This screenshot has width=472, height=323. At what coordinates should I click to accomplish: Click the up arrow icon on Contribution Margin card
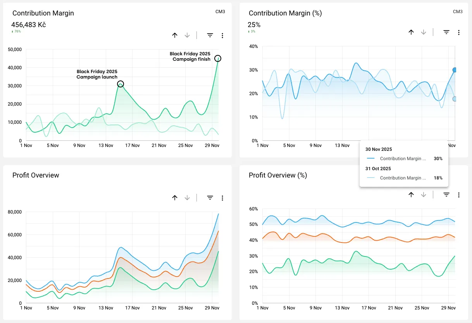coord(175,35)
